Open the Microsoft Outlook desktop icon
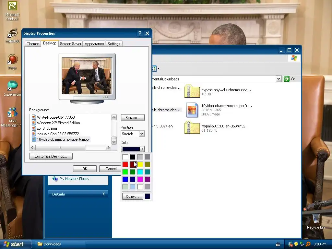Screen dimensions: 332x249 coord(12,11)
